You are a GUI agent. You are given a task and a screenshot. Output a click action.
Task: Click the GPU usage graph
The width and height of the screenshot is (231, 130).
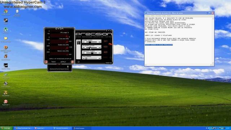pyautogui.click(x=59, y=35)
